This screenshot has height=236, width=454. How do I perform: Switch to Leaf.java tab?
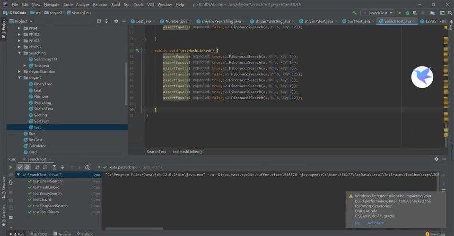143,21
